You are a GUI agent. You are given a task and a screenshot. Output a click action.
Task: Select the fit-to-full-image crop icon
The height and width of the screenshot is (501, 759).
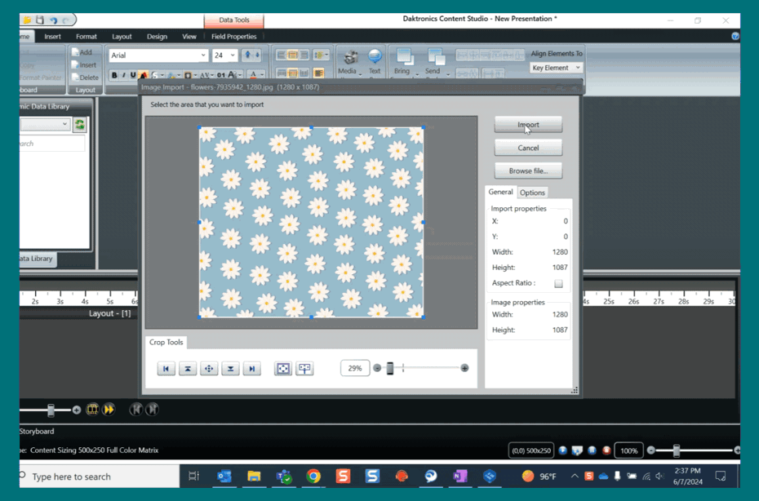click(282, 369)
